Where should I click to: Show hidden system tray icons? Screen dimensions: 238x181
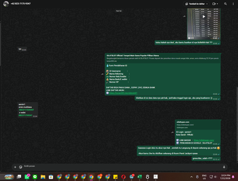coord(191,177)
